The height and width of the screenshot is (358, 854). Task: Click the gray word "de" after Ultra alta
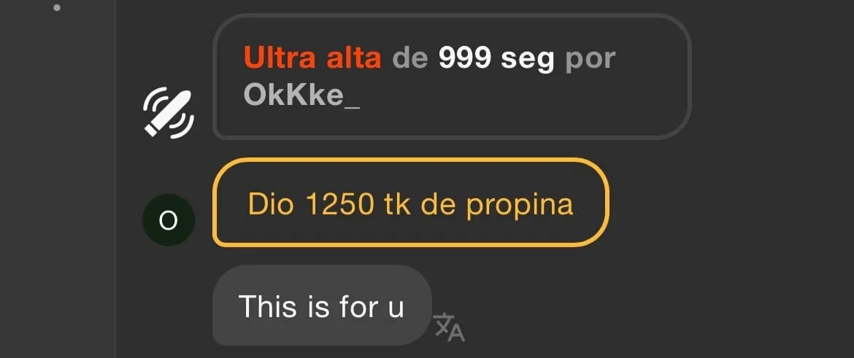tap(410, 58)
